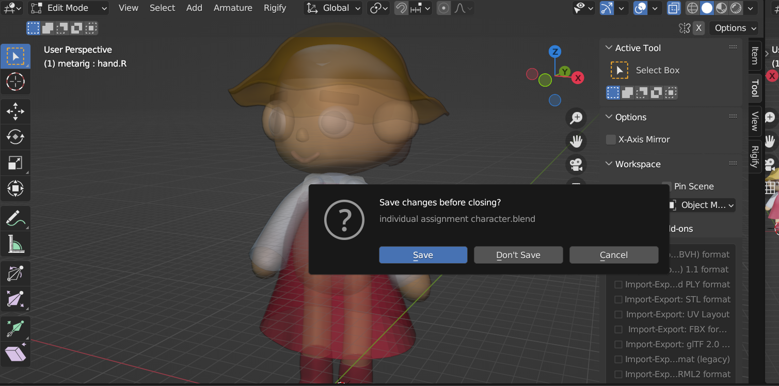Activate the Extrude bone tool
This screenshot has height=386, width=779.
coord(15,328)
